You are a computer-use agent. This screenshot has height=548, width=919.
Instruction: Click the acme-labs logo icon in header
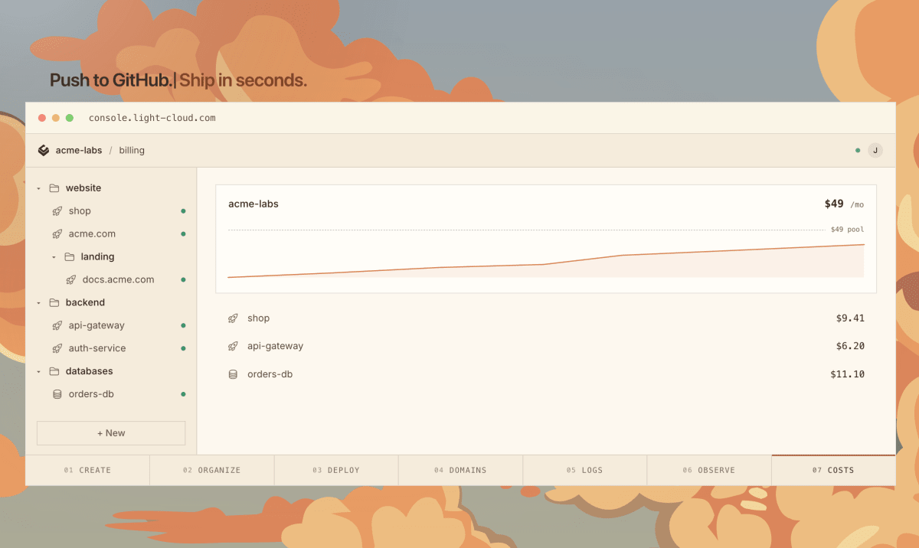[44, 150]
